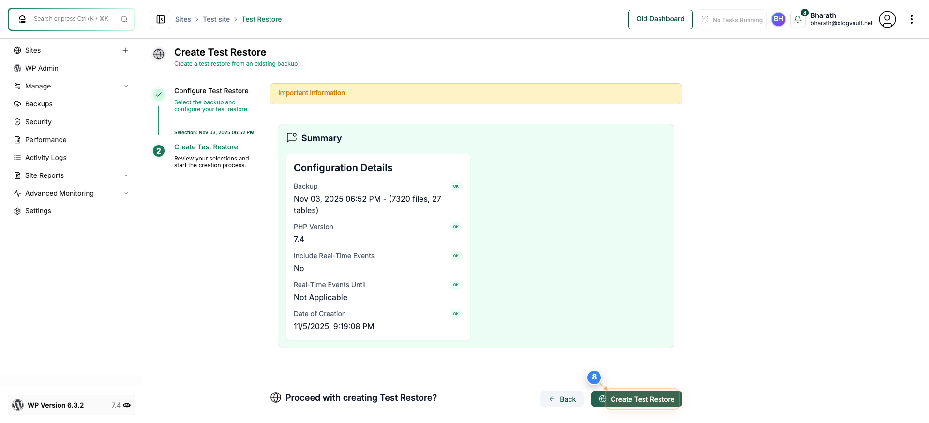Click the BlogVault logo icon in search box
Image resolution: width=929 pixels, height=423 pixels.
tap(22, 19)
